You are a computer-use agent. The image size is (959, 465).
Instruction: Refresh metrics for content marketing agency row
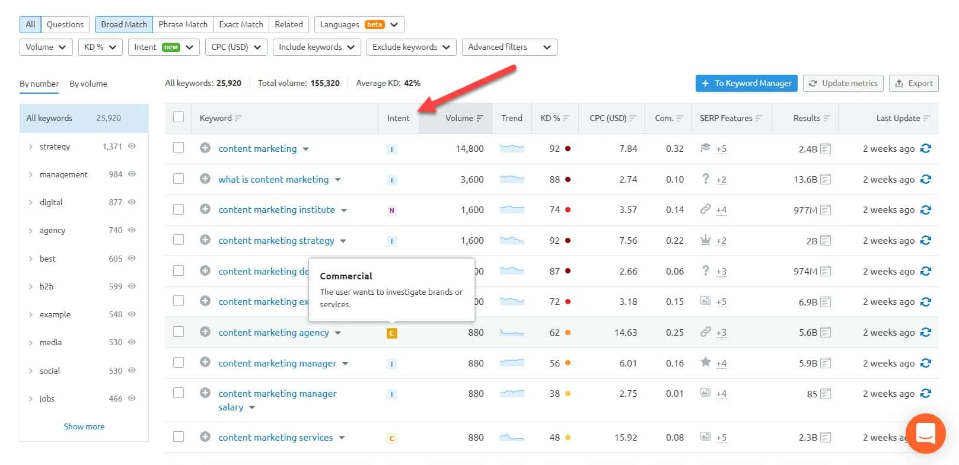coord(925,333)
